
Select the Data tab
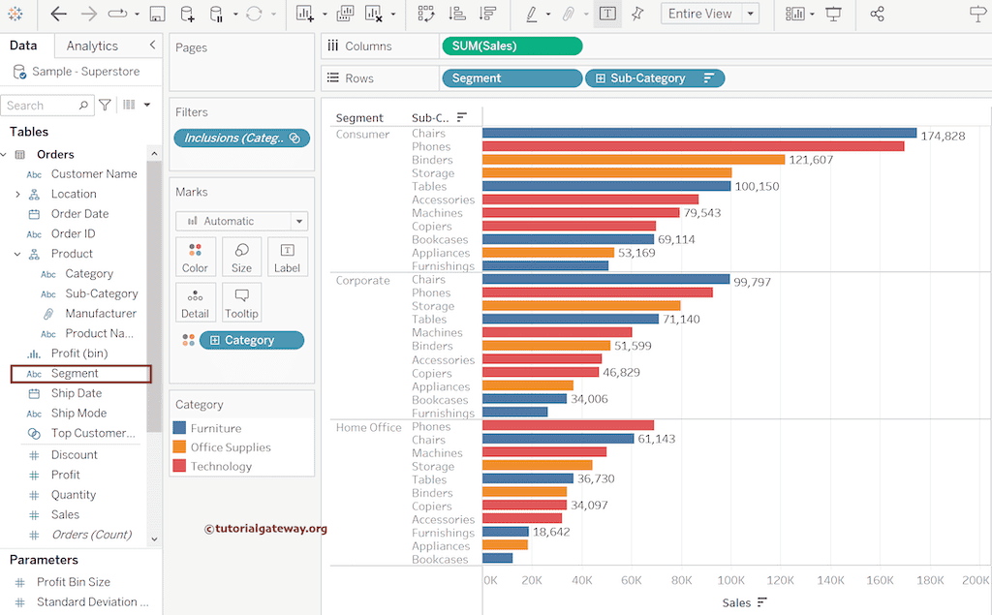23,46
